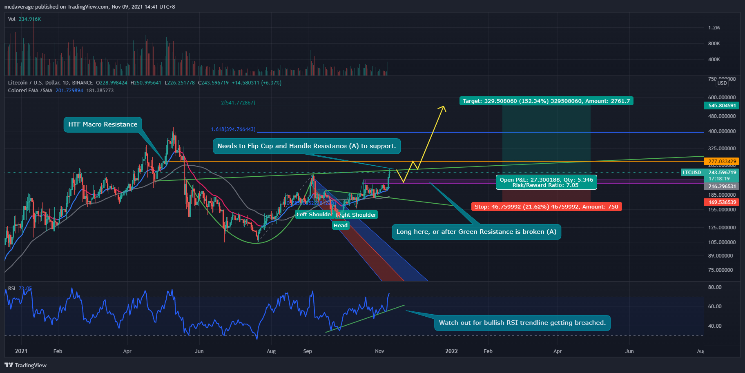Click the red 169.536539 price label

pos(722,202)
